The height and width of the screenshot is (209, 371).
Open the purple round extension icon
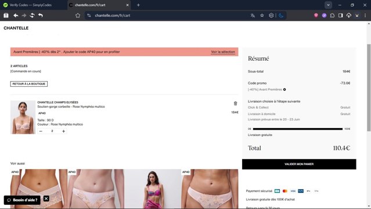[324, 15]
